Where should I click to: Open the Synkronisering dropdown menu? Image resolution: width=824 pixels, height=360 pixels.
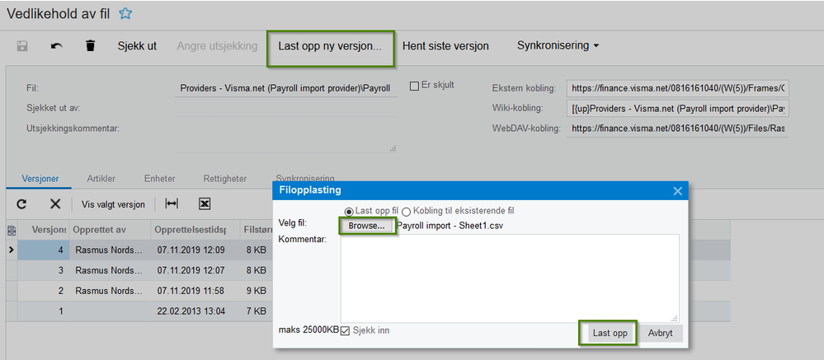tap(558, 45)
